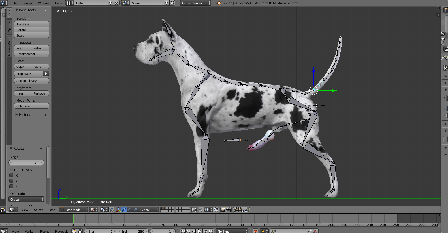Render OpenGL animation of viewport

[229, 210]
